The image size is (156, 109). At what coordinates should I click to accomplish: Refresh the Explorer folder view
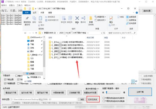104,33
